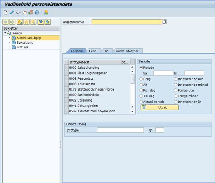The height and width of the screenshot is (183, 215).
Task: Switch to the Lønn tab
Action: pos(93,51)
